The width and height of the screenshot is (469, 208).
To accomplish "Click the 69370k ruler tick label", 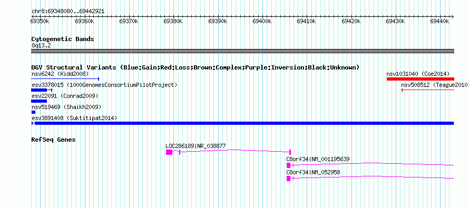I will click(x=129, y=21).
